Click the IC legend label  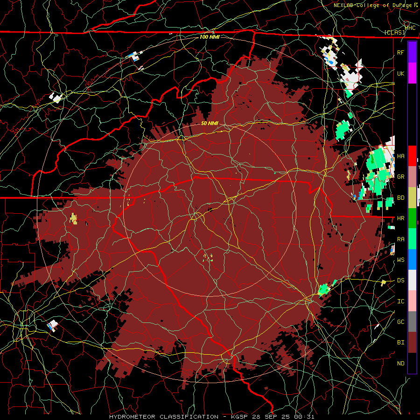(x=400, y=301)
